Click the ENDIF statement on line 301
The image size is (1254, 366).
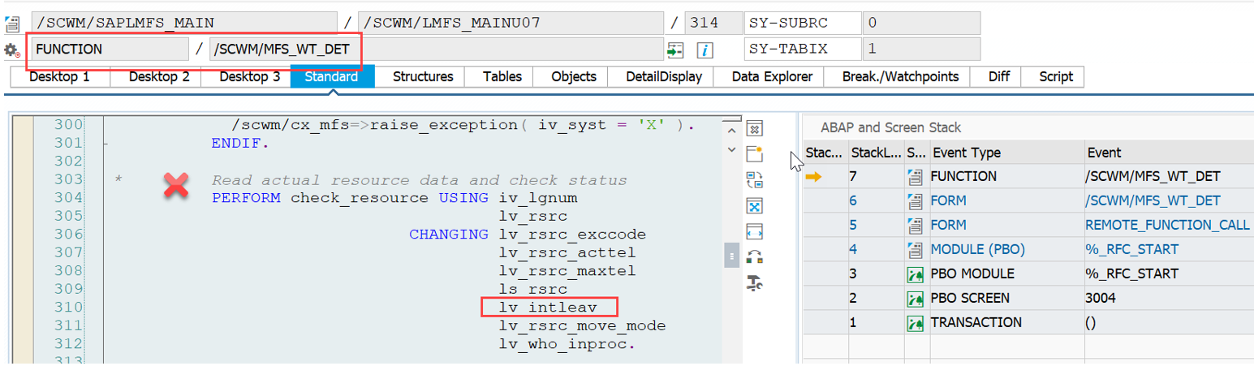coord(240,144)
